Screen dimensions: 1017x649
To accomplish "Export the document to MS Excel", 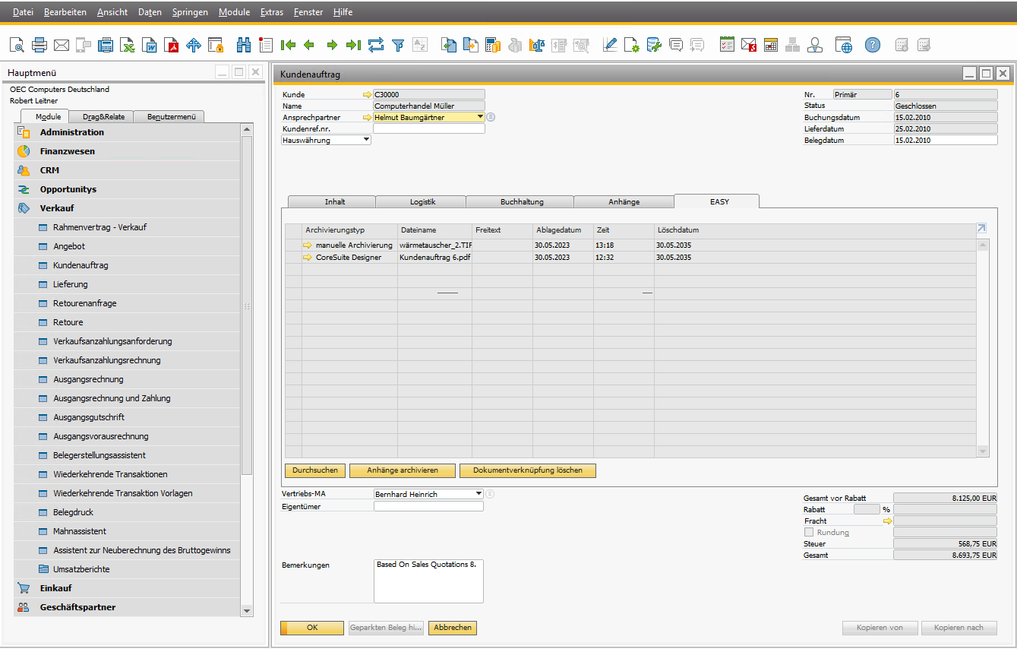I will (127, 45).
